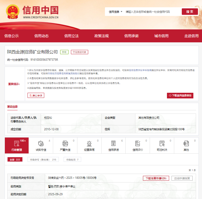Click the address ending in 文招路188号

[x=162, y=129]
